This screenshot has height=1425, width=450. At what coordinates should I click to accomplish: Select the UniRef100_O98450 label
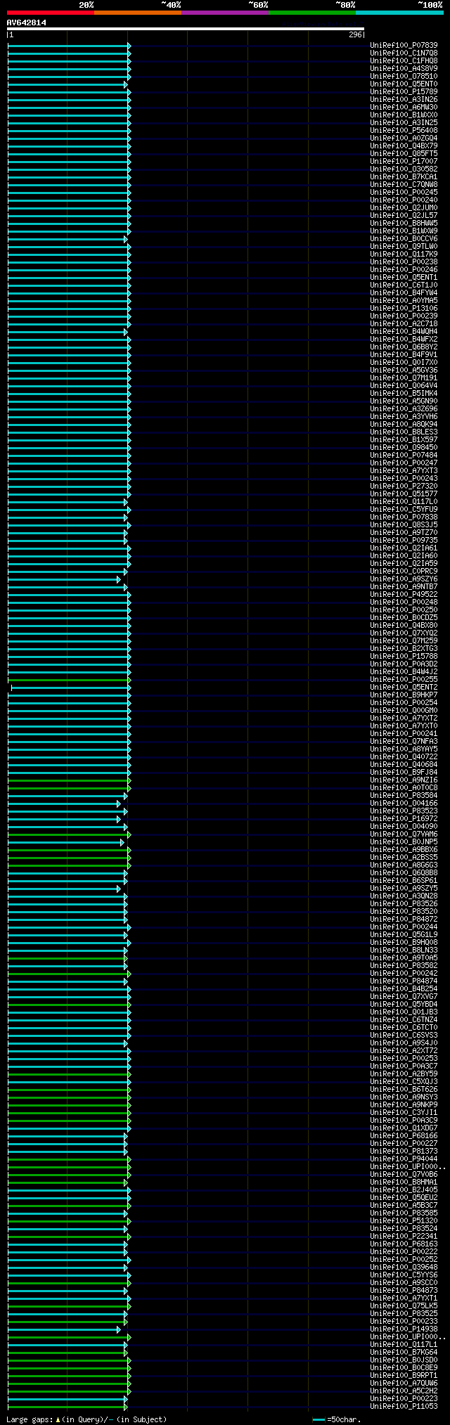point(404,447)
